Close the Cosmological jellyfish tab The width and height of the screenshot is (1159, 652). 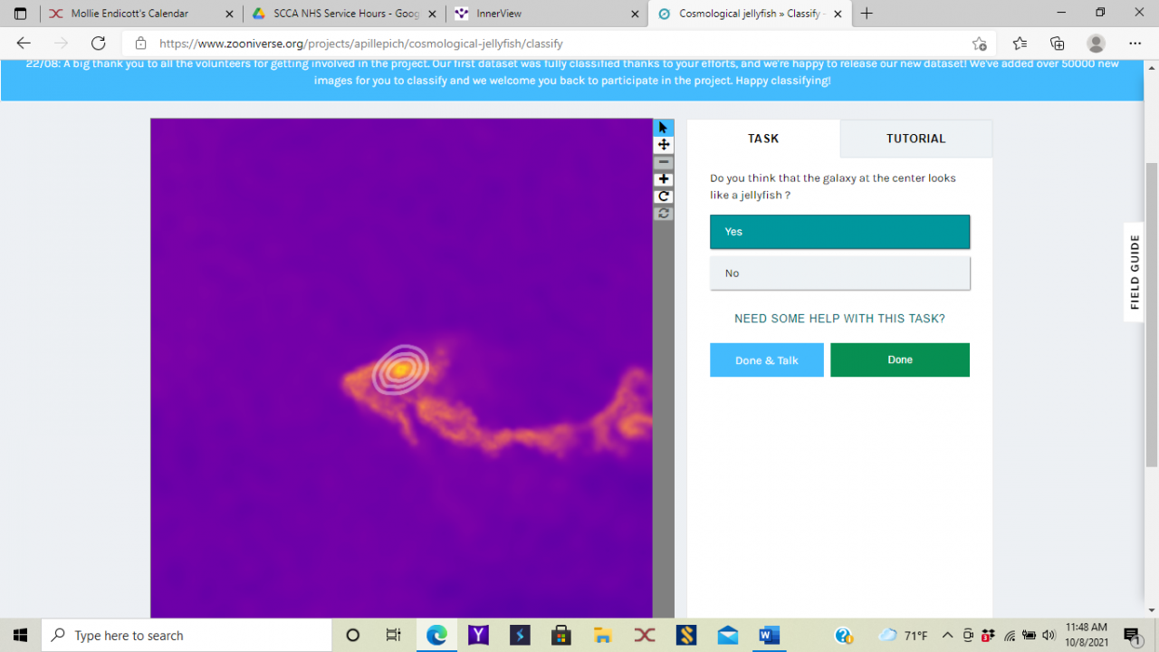coord(838,14)
